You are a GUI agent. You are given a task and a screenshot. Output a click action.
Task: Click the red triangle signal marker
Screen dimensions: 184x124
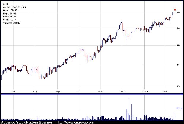click(175, 10)
